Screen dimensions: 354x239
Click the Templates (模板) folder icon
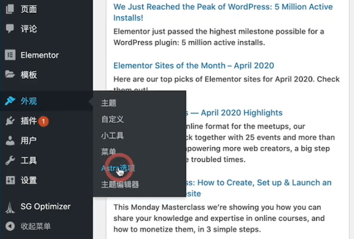[x=10, y=74]
